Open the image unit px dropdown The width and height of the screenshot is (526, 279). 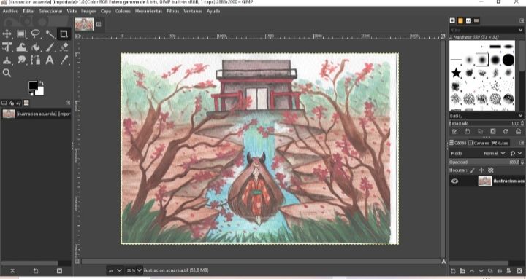click(115, 270)
